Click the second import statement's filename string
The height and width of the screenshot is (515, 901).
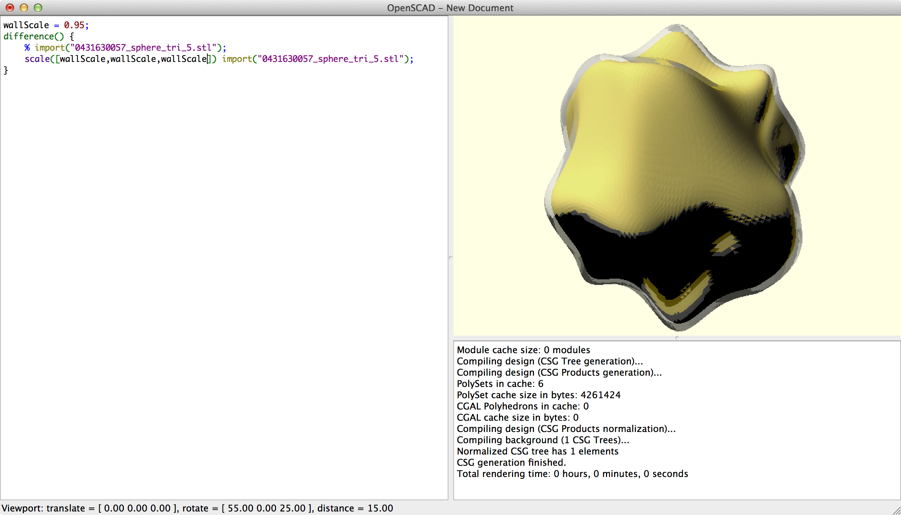(333, 59)
